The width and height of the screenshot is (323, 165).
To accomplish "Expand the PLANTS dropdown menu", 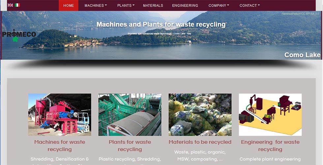I will 126,6.
